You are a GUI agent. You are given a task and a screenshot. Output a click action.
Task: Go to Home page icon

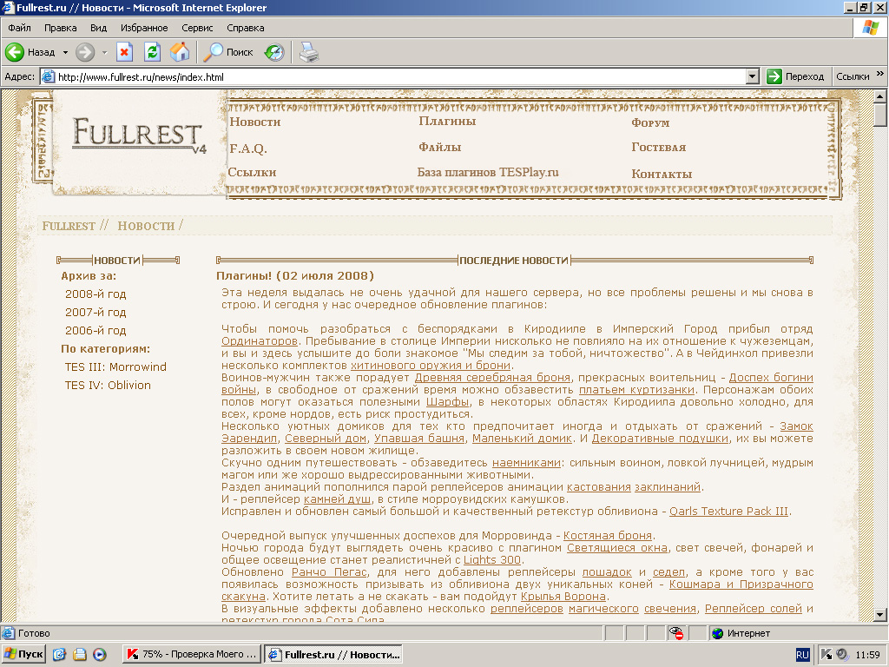pos(180,52)
